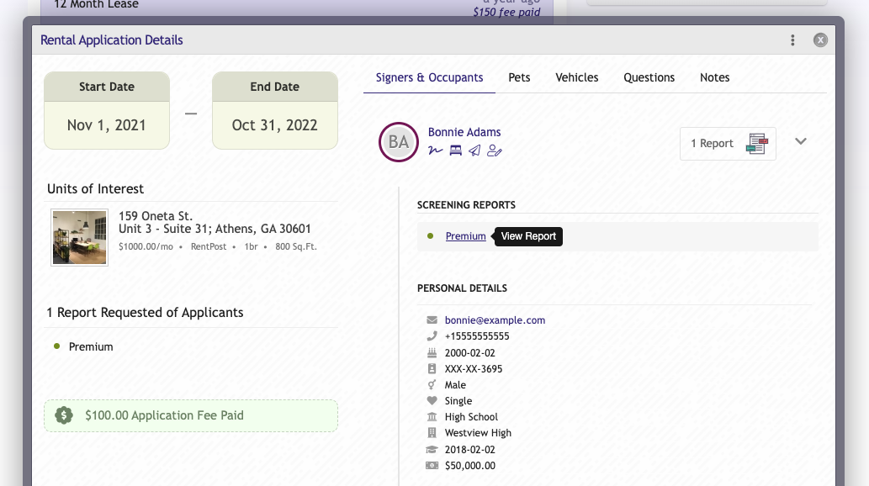869x486 pixels.
Task: Click the signer signature icon under Bonnie Adams
Action: [x=436, y=151]
